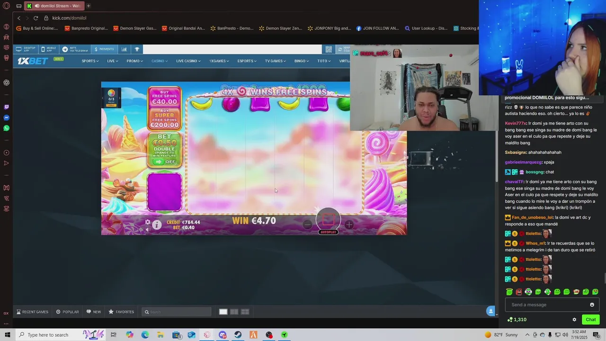Screen dimensions: 606x341
Task: Click the slot game settings gear icon
Action: click(148, 222)
